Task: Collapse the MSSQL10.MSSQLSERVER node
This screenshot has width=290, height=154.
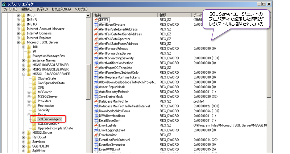Action: tap(24, 74)
